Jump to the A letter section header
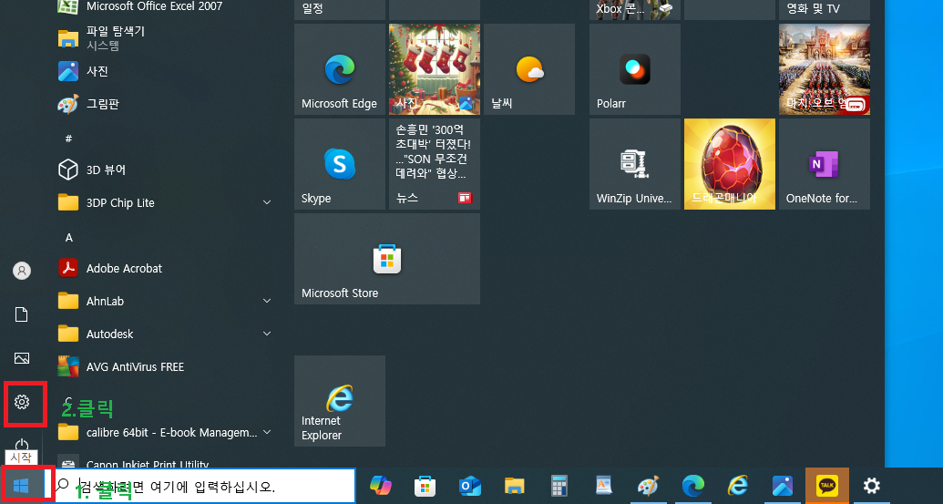Viewport: 943px width, 504px height. coord(68,238)
